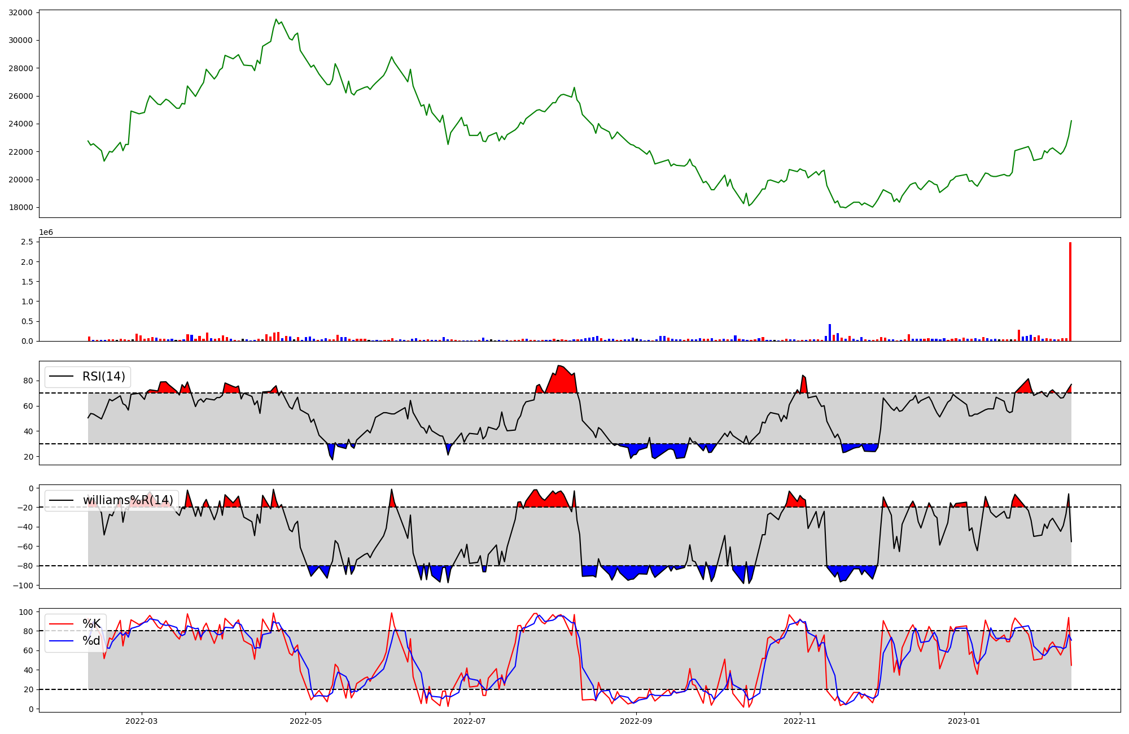Click the 2022-11 x-axis date label
This screenshot has width=1129, height=734.
point(800,721)
